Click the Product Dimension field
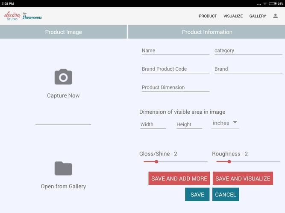 [x=175, y=87]
